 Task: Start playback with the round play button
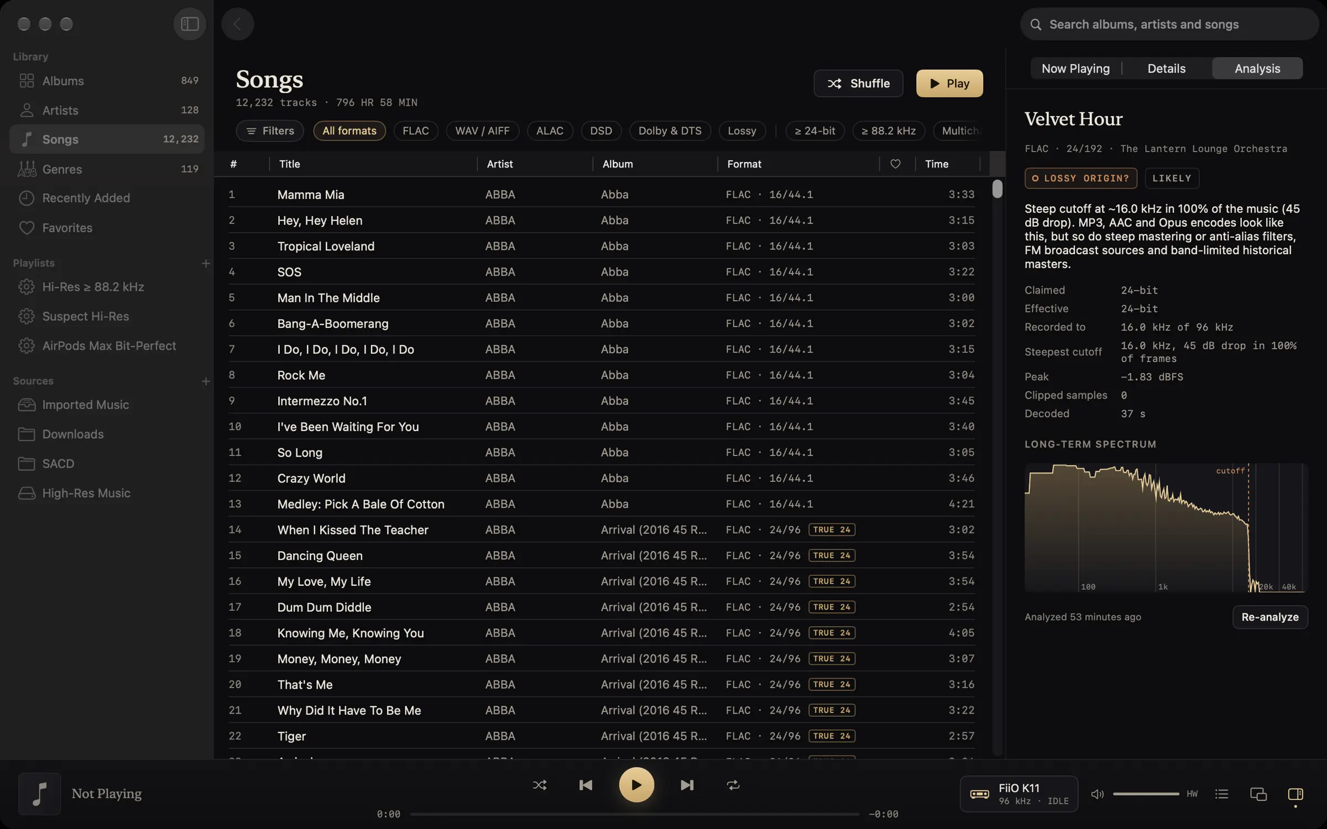(x=636, y=785)
